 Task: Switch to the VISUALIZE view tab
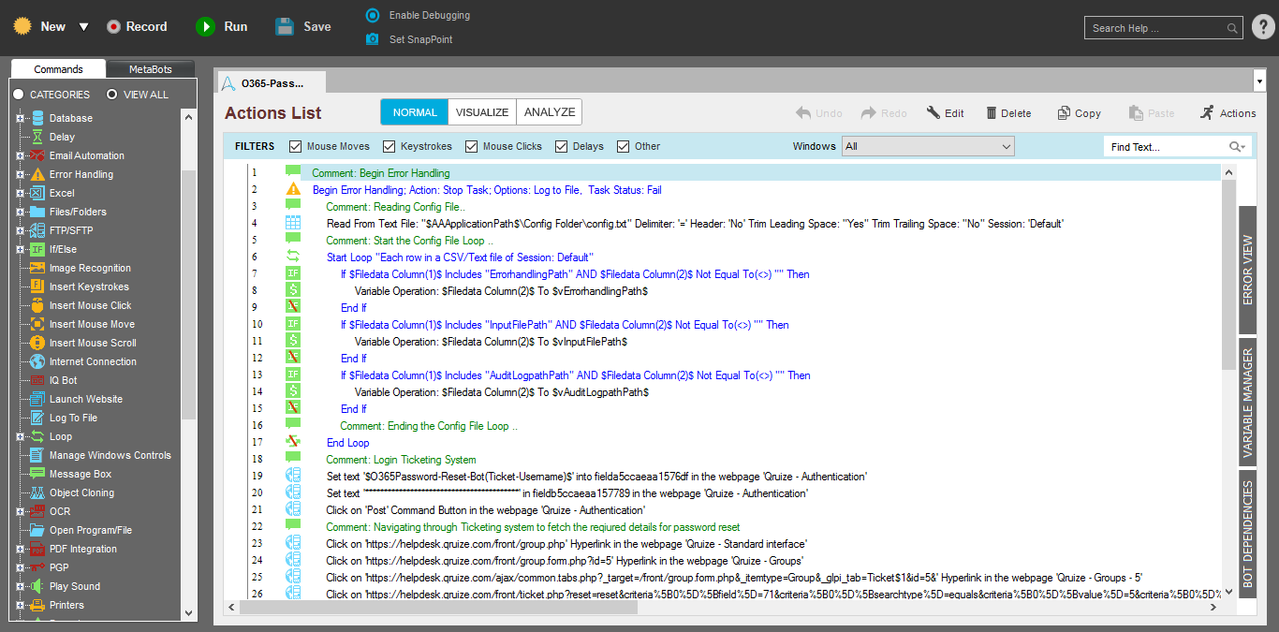click(x=481, y=112)
